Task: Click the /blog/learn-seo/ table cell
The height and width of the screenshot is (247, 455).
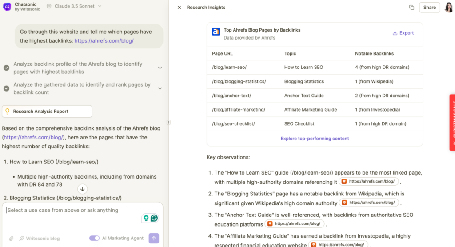Action: 229,68
